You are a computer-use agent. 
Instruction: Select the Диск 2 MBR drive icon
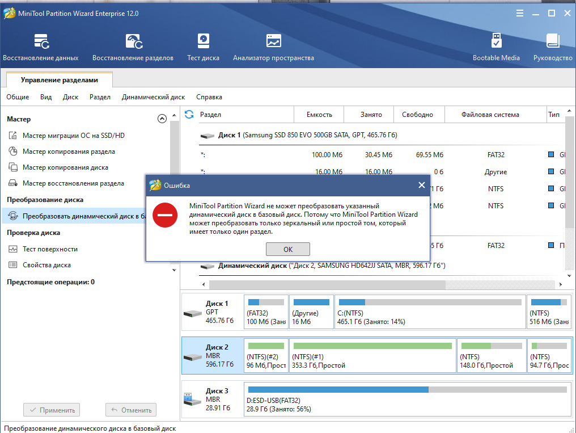point(193,357)
